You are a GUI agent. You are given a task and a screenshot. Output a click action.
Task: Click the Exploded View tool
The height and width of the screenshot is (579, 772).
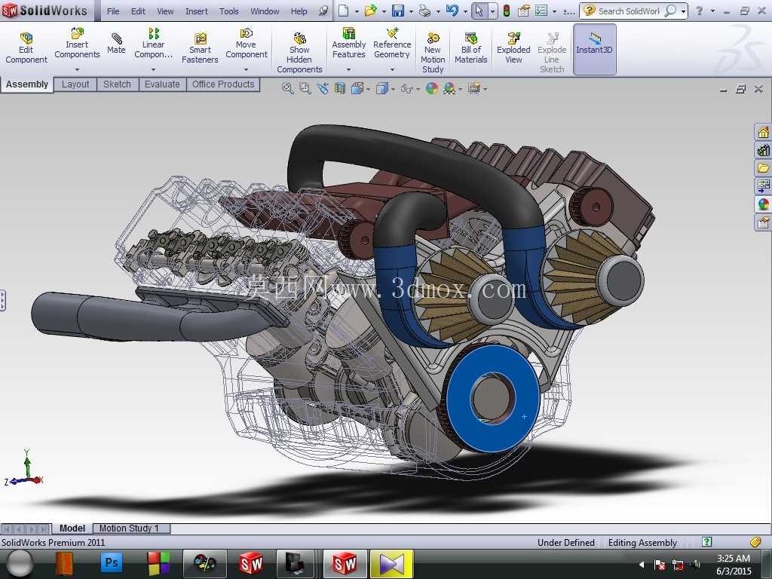[x=513, y=48]
